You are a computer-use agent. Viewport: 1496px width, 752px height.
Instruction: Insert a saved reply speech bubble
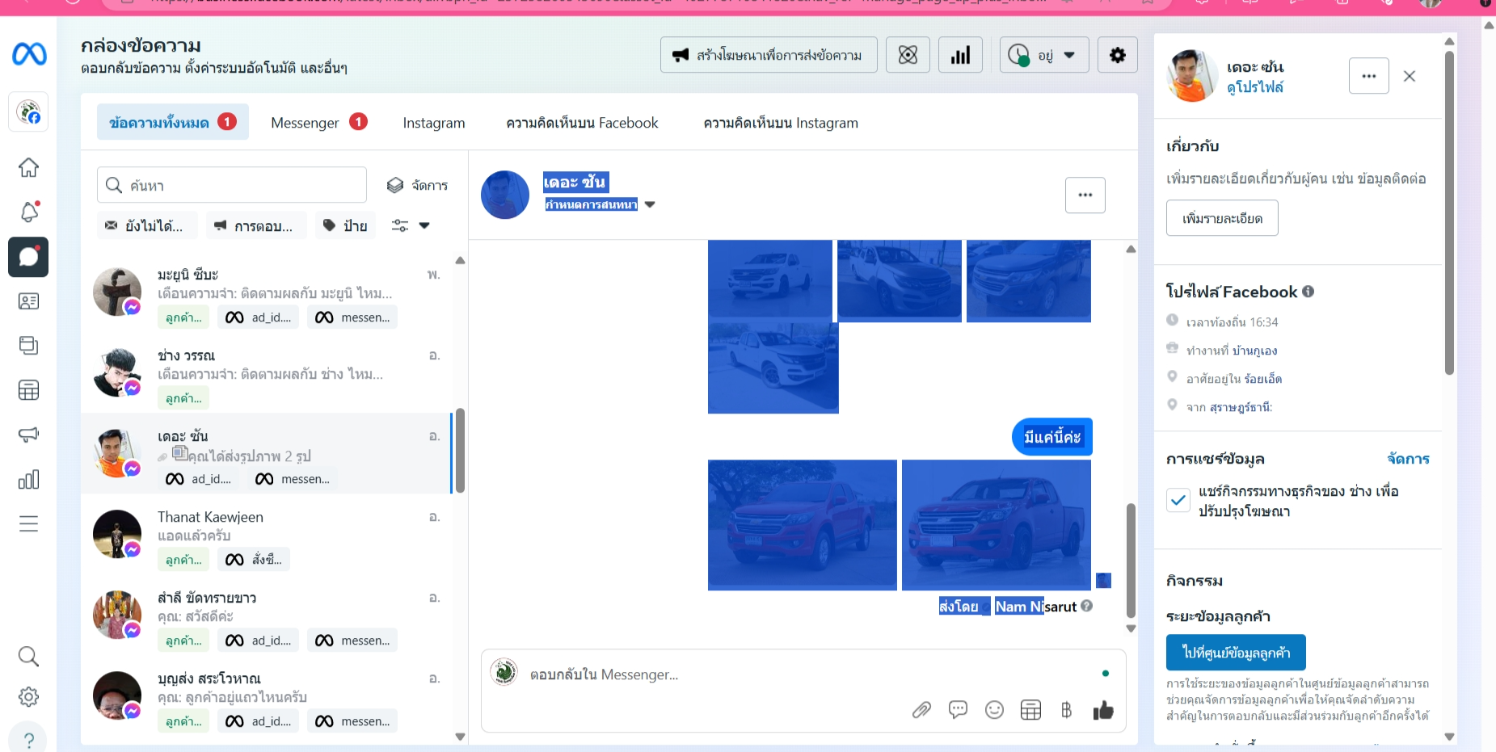958,710
